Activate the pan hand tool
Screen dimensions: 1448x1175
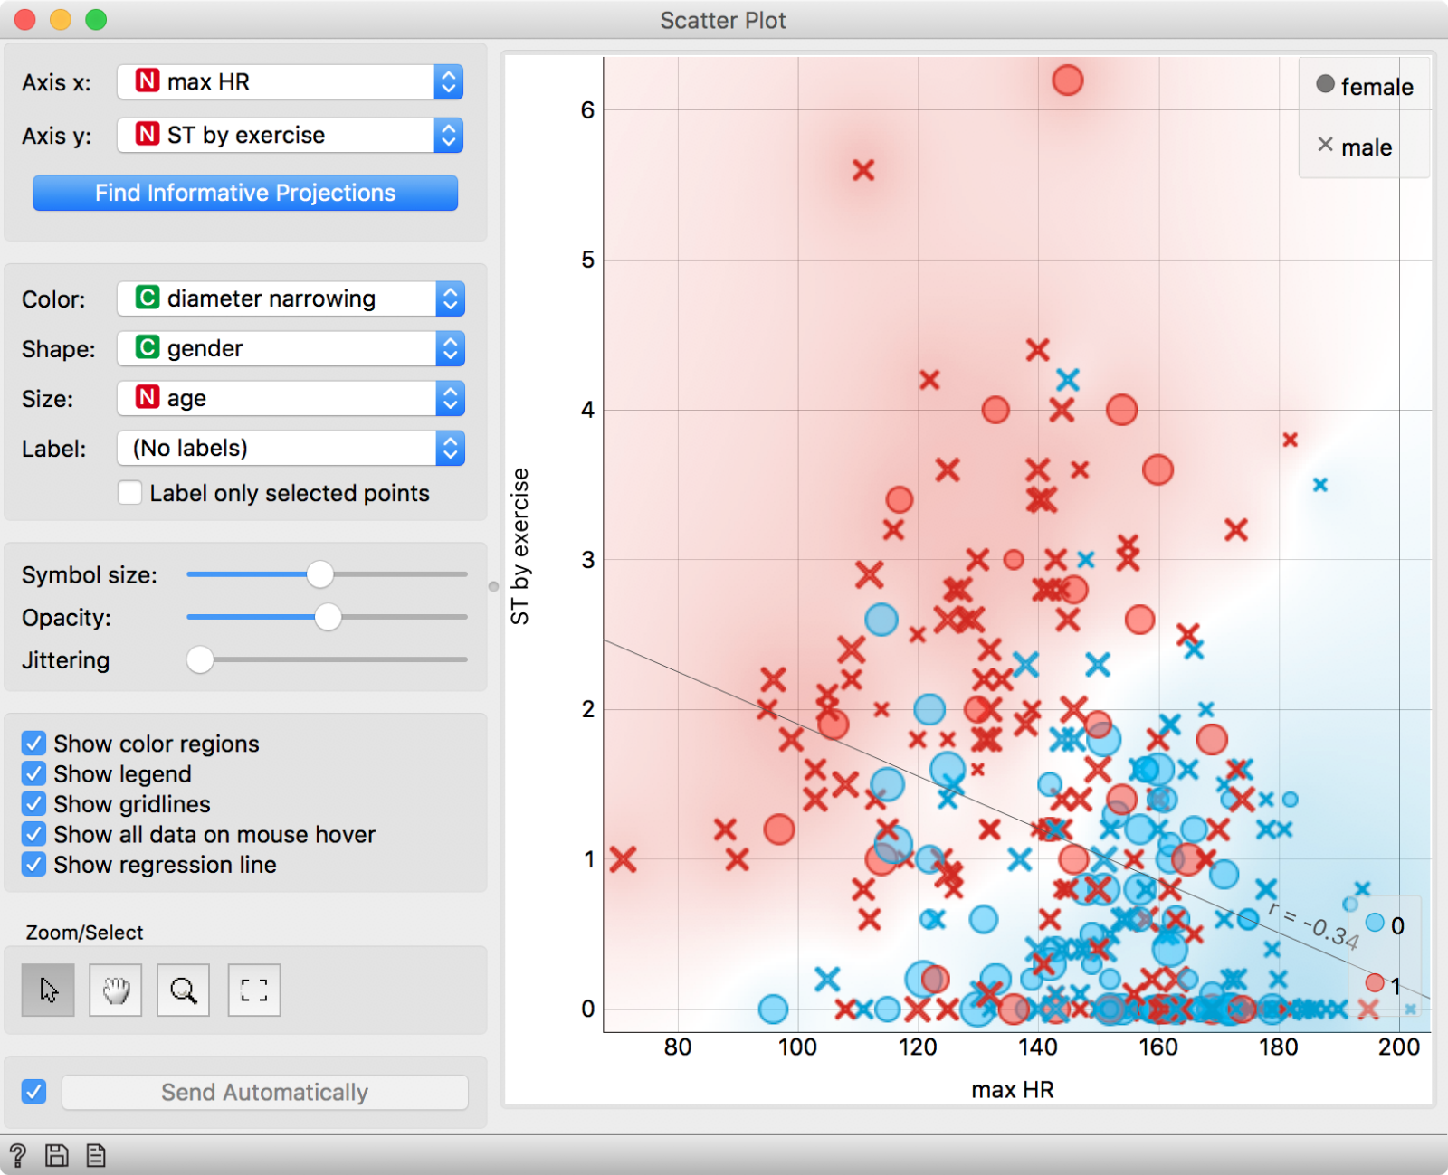[x=116, y=990]
